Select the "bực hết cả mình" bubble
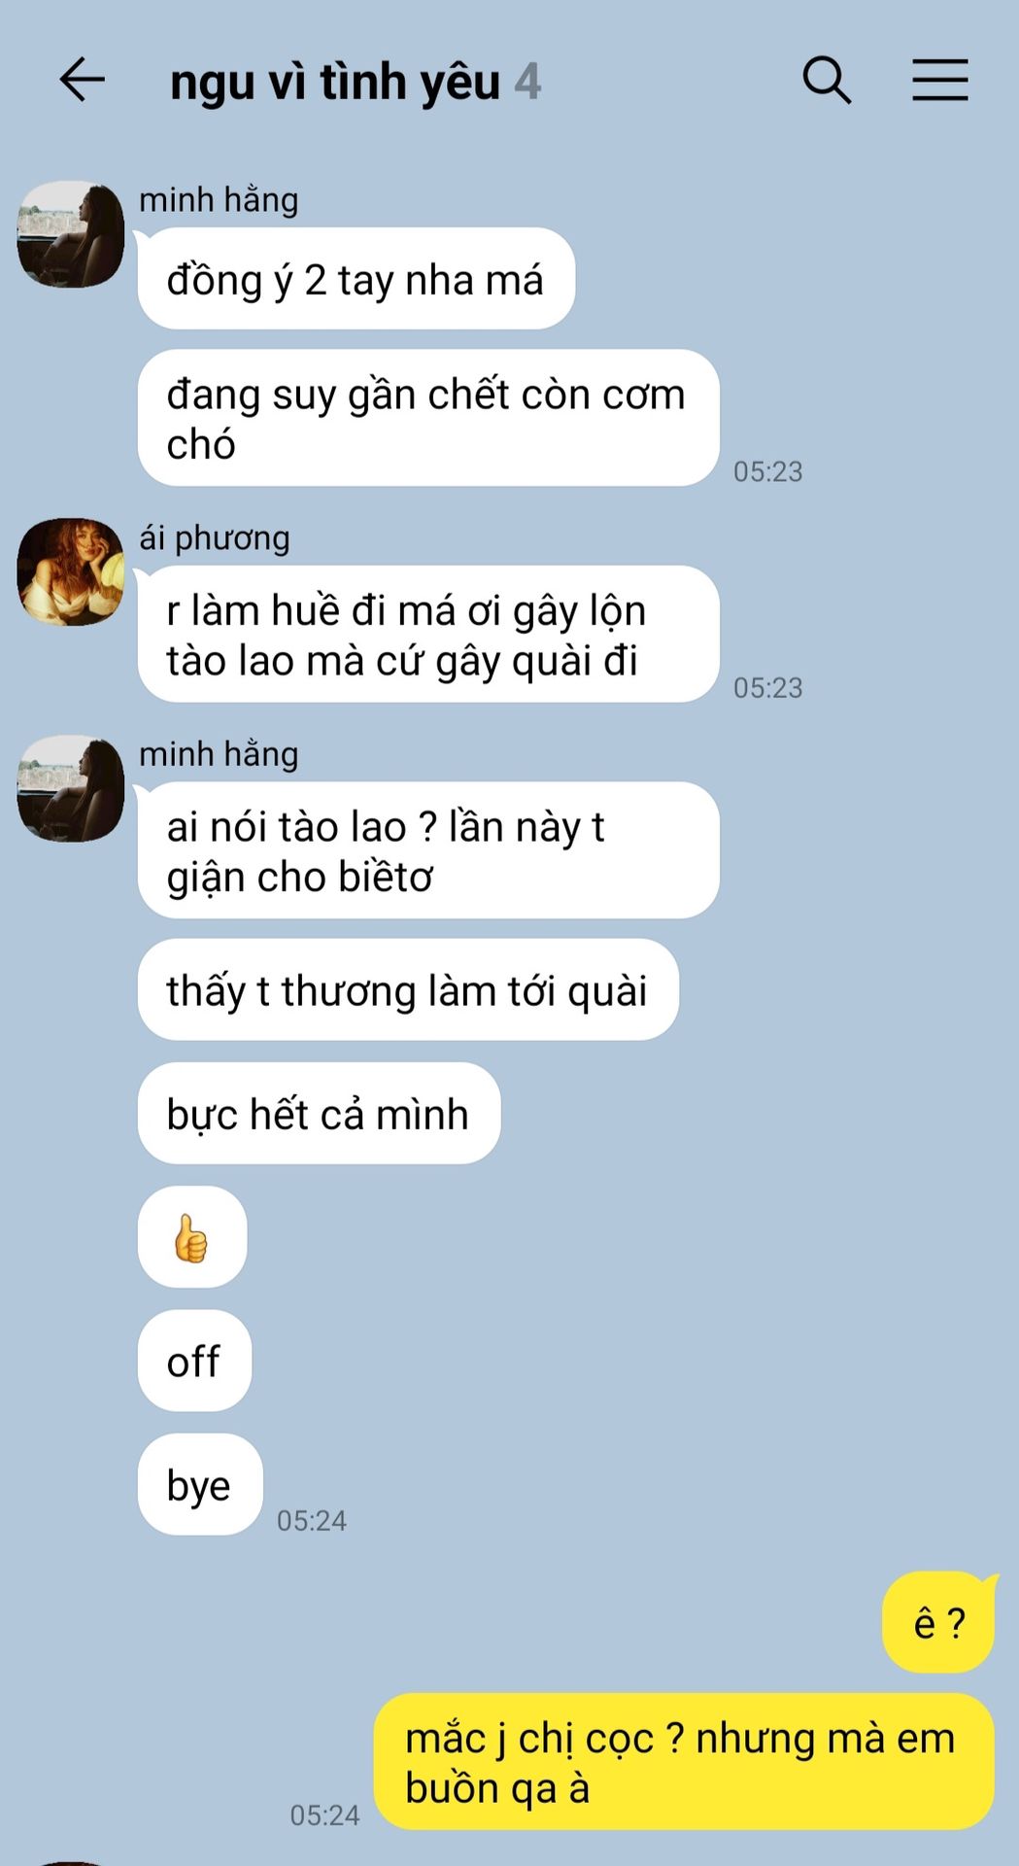This screenshot has width=1019, height=1866. point(319,1113)
